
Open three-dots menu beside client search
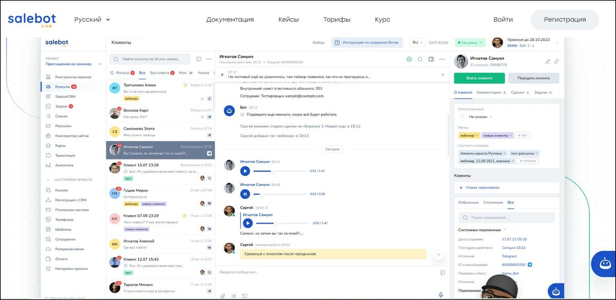(209, 59)
